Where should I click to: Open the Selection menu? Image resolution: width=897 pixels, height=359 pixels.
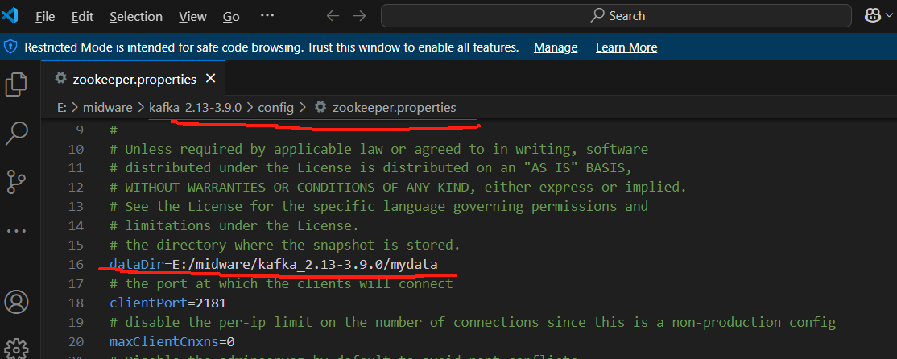click(x=136, y=17)
